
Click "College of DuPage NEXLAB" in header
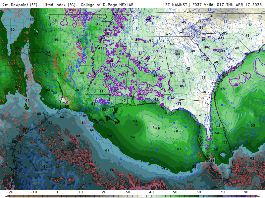point(107,5)
